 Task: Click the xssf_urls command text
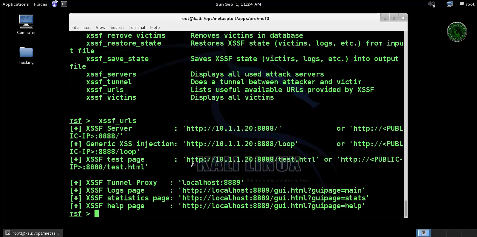click(x=117, y=121)
